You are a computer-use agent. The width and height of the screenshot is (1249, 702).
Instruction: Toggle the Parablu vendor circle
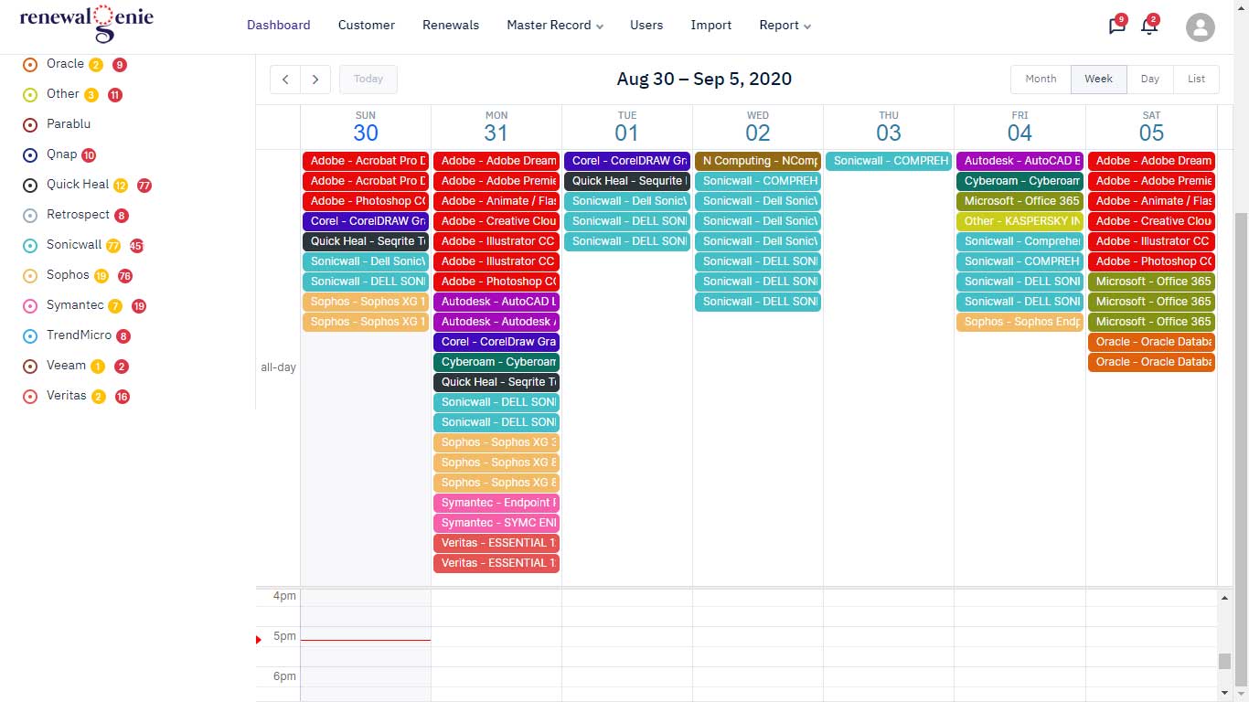[x=29, y=124]
